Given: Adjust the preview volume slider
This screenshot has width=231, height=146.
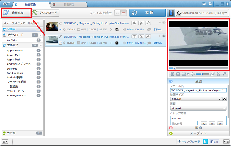Looking at the screenshot, I should click(x=203, y=74).
